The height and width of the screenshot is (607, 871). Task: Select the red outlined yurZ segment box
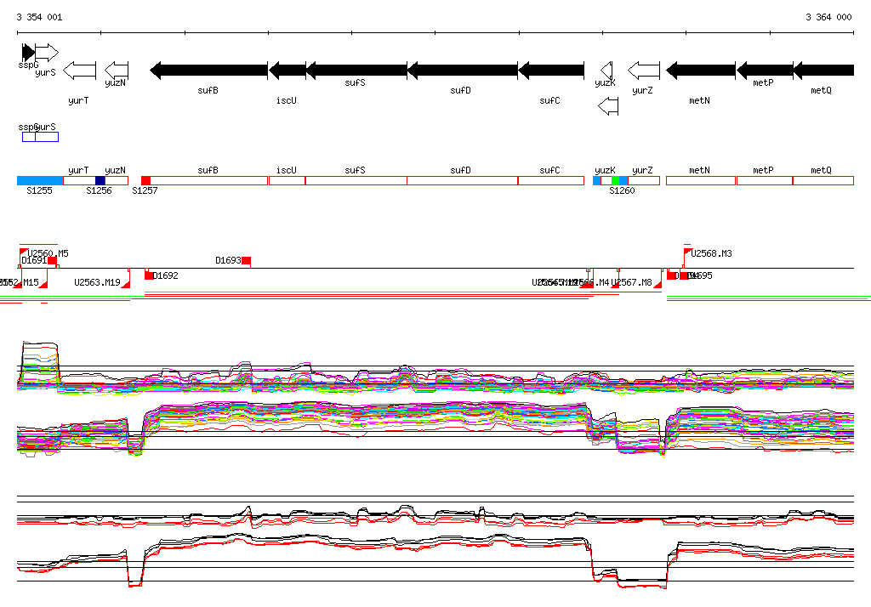pos(644,180)
